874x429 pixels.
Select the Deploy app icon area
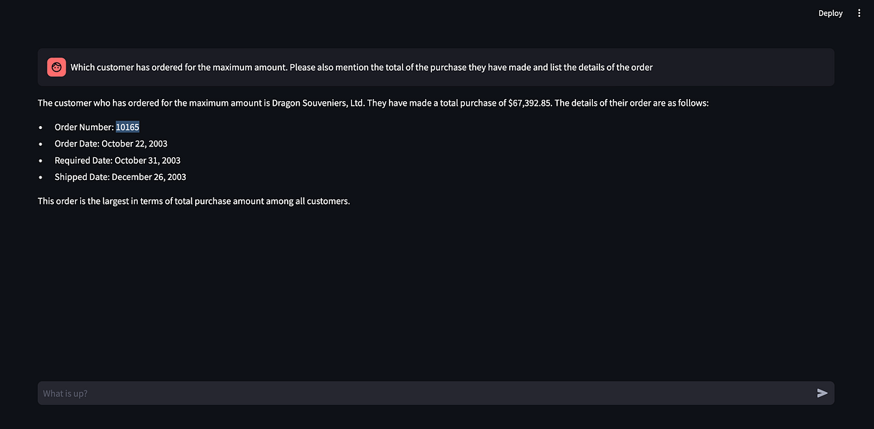[x=830, y=12]
